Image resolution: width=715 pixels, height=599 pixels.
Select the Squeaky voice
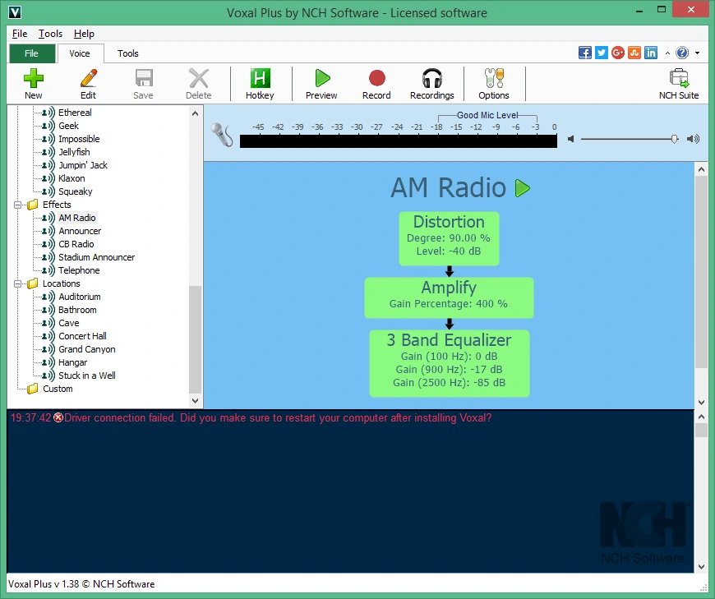(x=76, y=192)
